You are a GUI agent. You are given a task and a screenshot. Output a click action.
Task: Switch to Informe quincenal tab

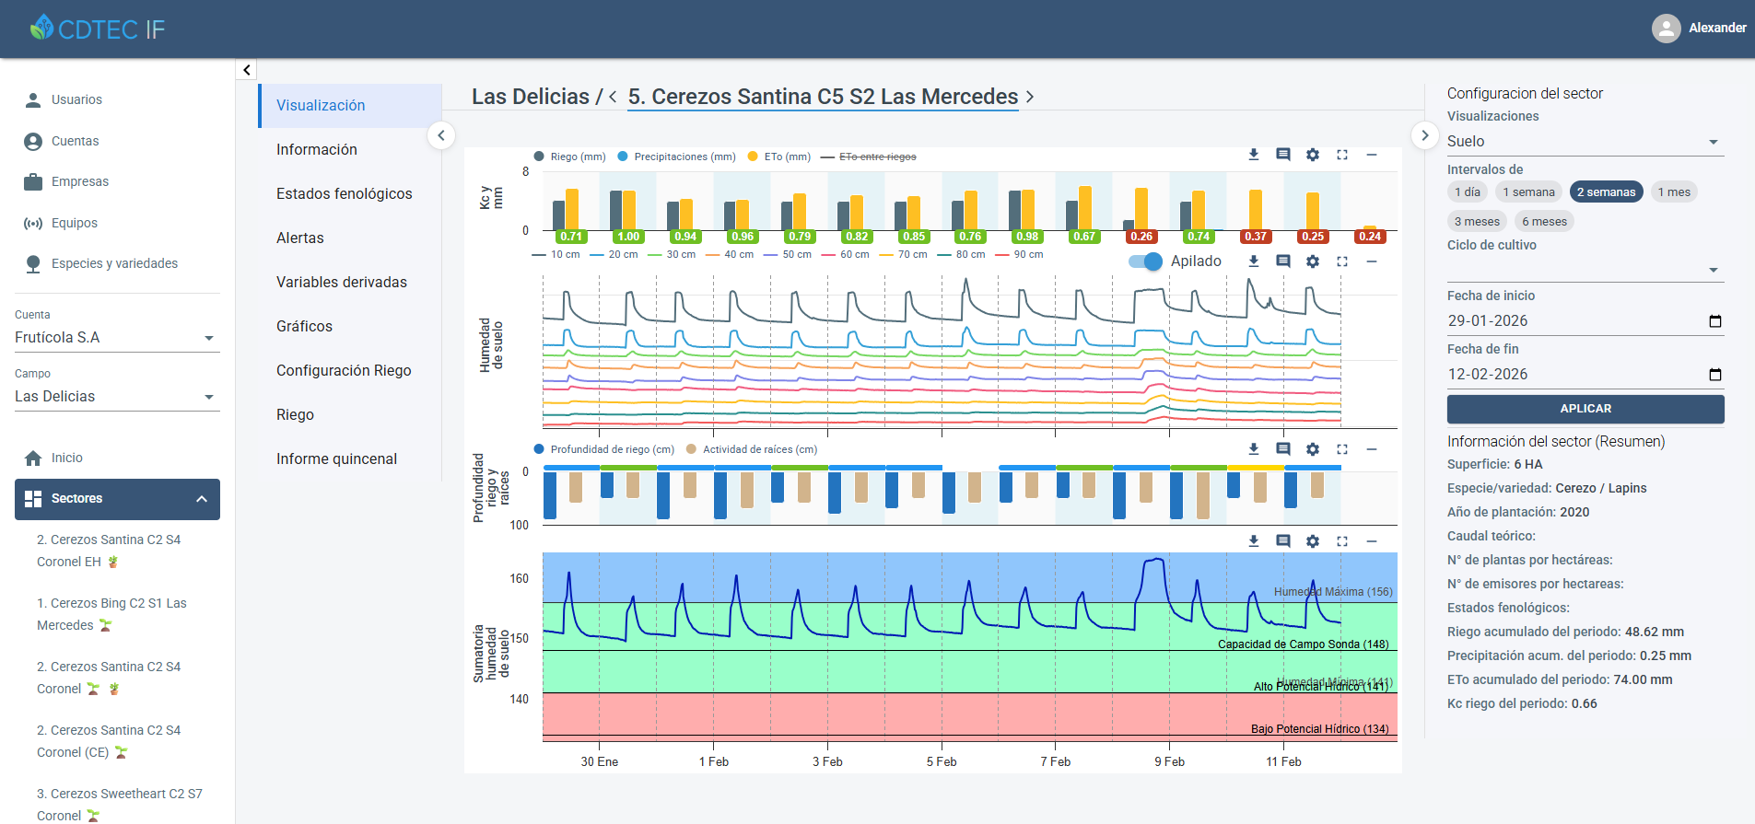pyautogui.click(x=336, y=458)
